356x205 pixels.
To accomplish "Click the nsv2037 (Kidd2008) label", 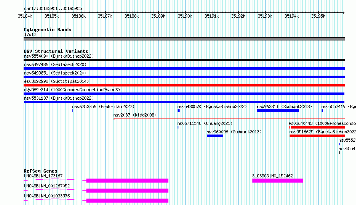I will [135, 115].
